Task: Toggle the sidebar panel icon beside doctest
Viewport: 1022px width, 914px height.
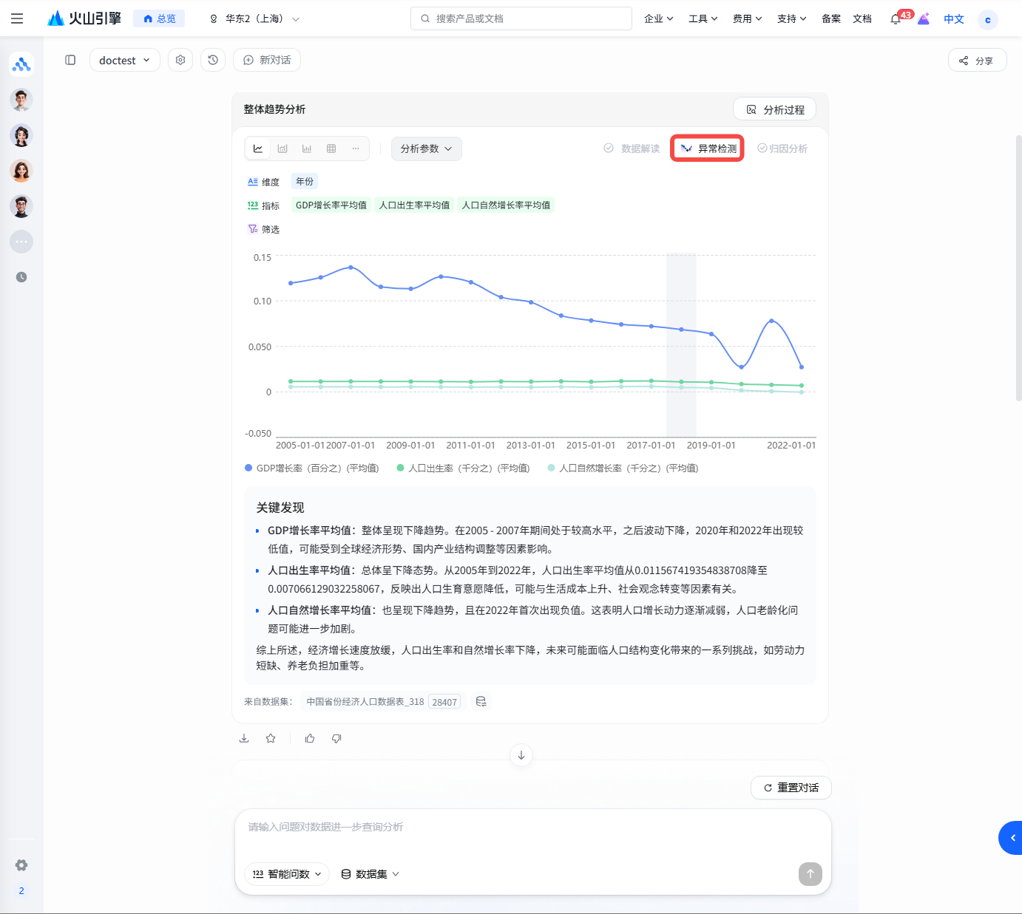Action: pos(70,60)
